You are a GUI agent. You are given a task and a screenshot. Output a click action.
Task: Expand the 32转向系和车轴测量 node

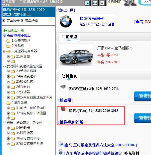8,113
